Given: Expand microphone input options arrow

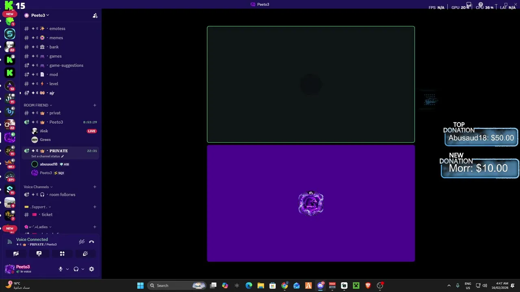Looking at the screenshot, I should 67,269.
